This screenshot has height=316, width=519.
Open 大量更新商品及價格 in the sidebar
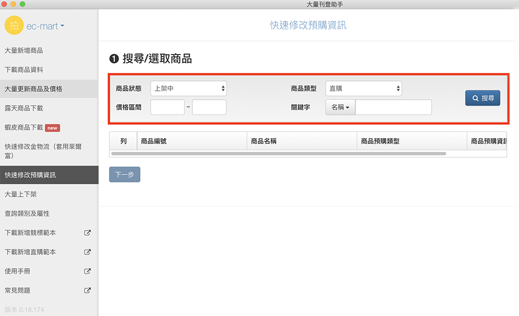(x=34, y=89)
